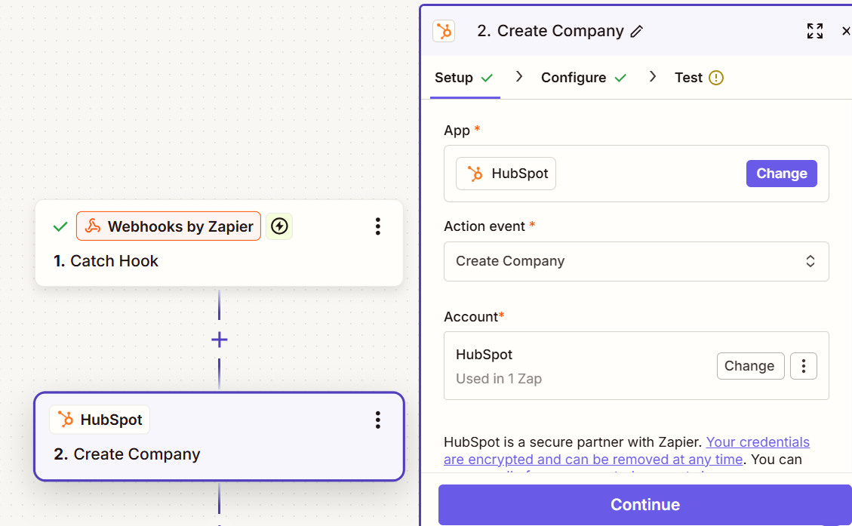Click the '1. Catch Hook' step title

(106, 261)
